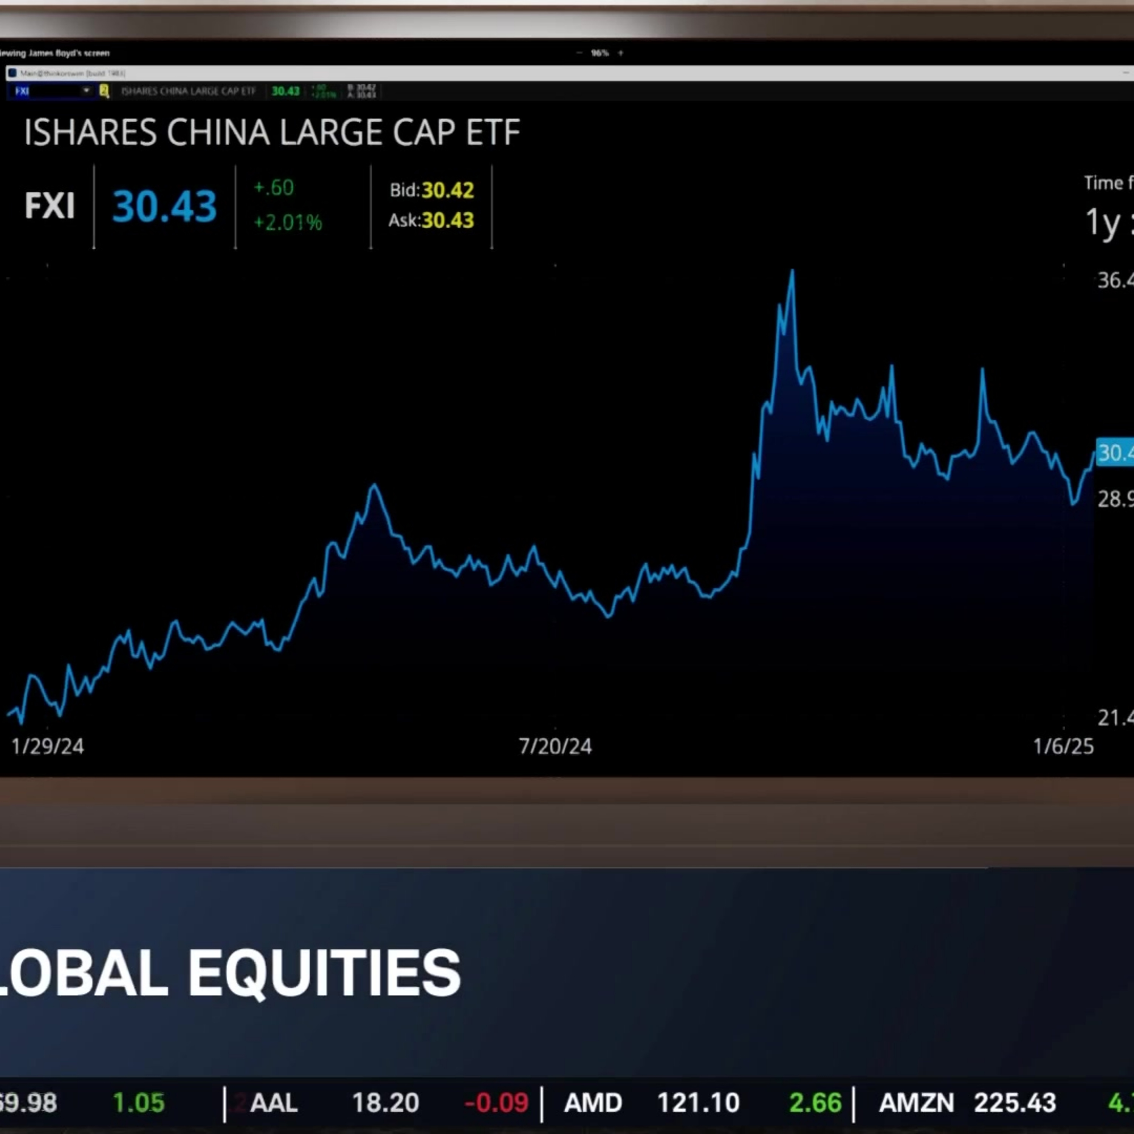The height and width of the screenshot is (1134, 1134).
Task: Click the thinkorswim app icon in title bar
Action: (x=12, y=73)
